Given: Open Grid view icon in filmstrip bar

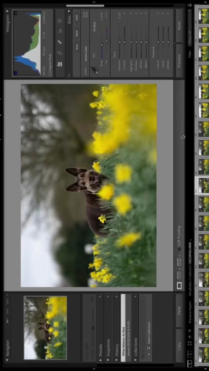Looking at the screenshot, I should (190, 343).
